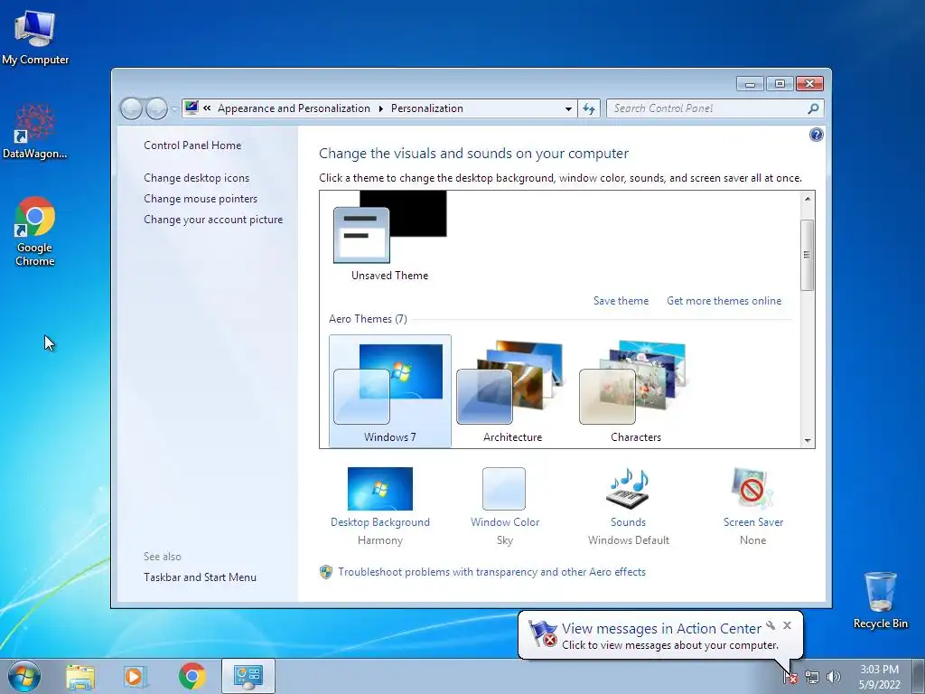This screenshot has width=925, height=694.
Task: Click the Start button orb
Action: point(24,676)
